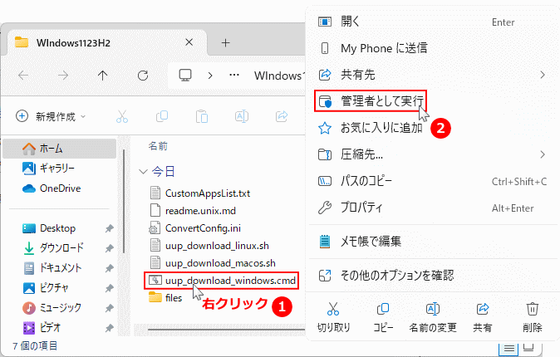Viewport: 560px width, 357px height.
Task: Select 名前の変更 in context menu
Action: coord(433,317)
